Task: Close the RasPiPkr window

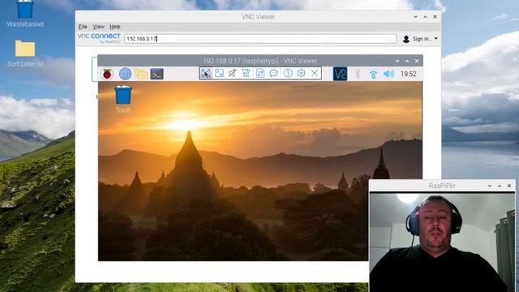Action: pos(509,186)
